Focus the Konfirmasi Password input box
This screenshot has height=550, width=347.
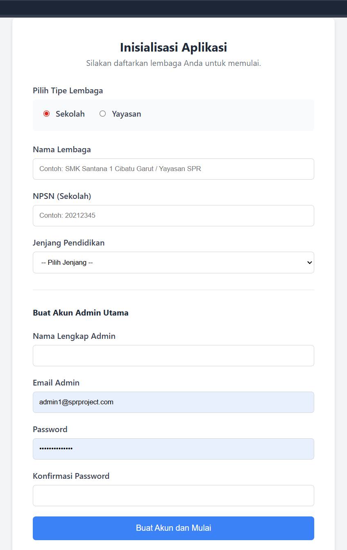click(x=173, y=496)
